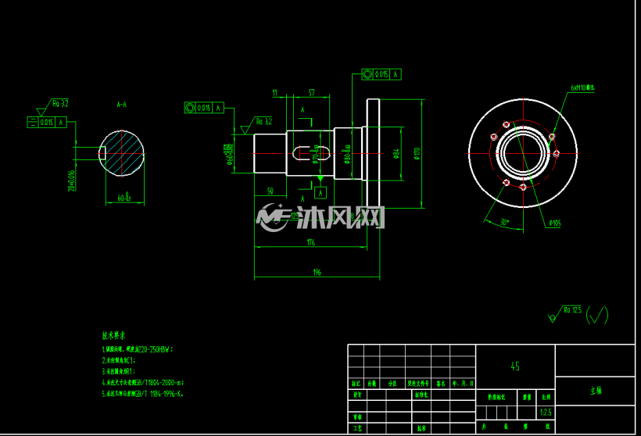Screen dimensions: 641x436
Task: Click the hatched A-A cross-section circle
Action: pyautogui.click(x=122, y=154)
